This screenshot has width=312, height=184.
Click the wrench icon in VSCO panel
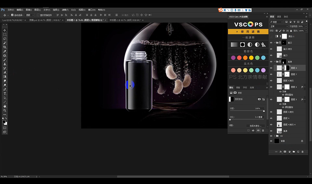pos(263,45)
